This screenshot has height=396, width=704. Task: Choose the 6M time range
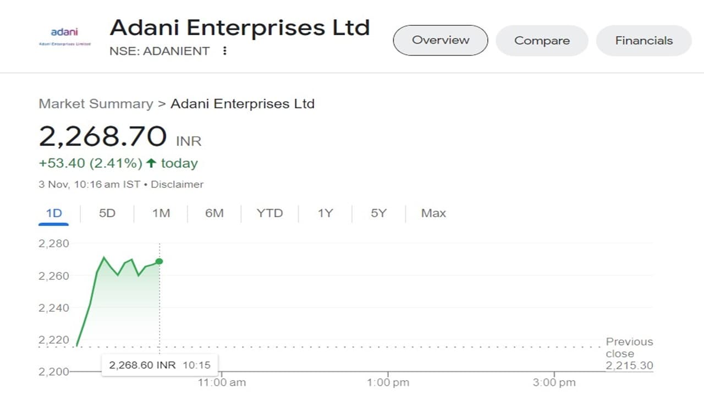pos(215,213)
